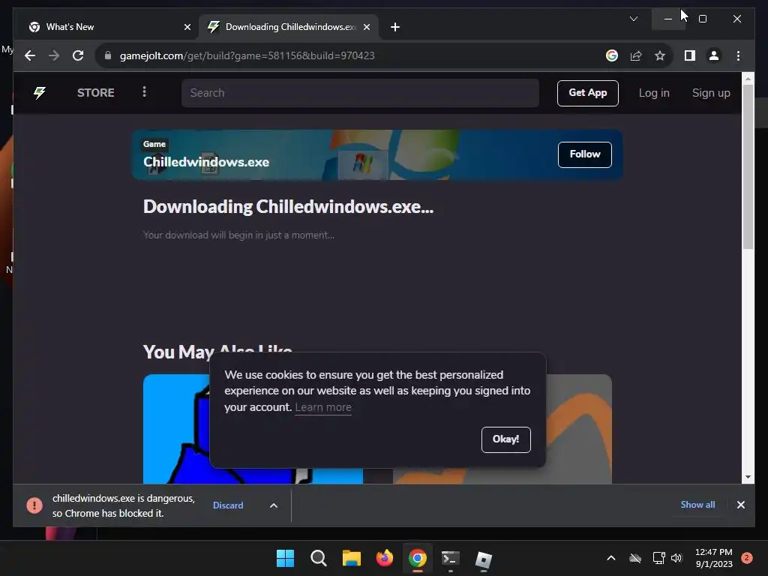This screenshot has height=576, width=768.
Task: Follow the Chilledwindows.exe game
Action: (x=585, y=154)
